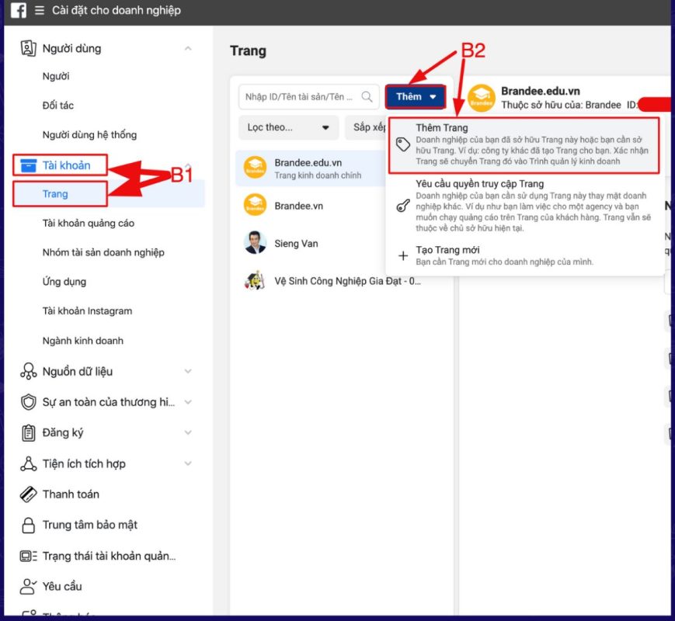Open Tài khoản quảng cáo

[89, 224]
